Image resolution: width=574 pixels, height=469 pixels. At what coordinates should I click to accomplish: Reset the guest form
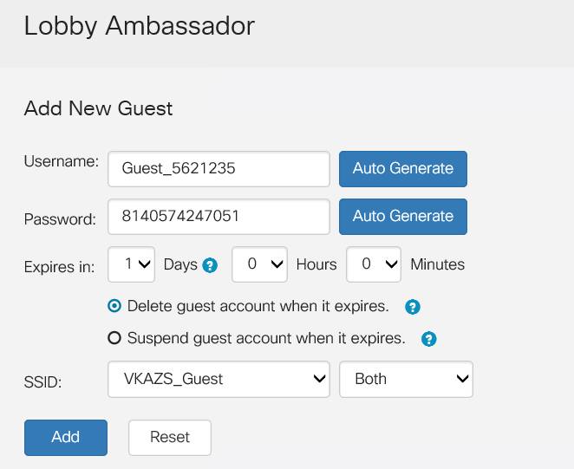[170, 438]
